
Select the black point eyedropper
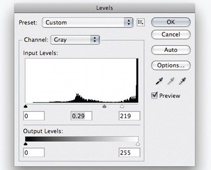[x=159, y=81]
